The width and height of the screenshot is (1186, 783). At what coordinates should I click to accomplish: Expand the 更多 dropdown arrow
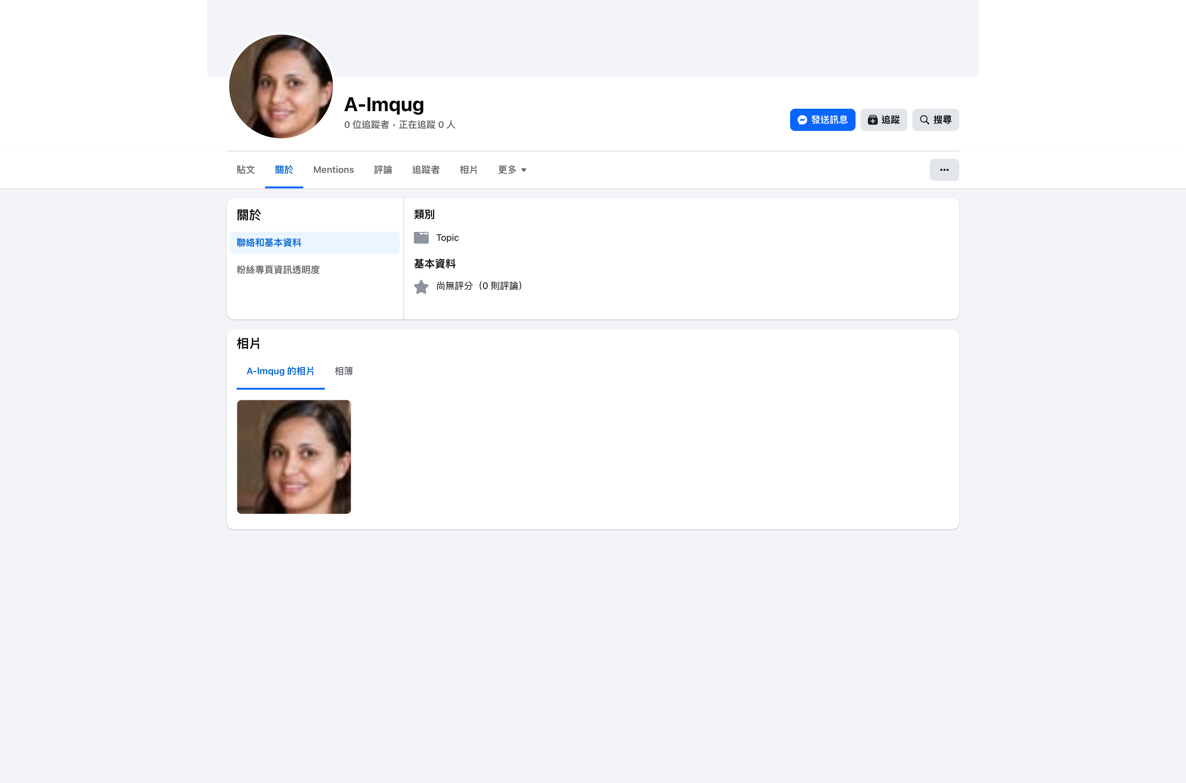(x=523, y=170)
